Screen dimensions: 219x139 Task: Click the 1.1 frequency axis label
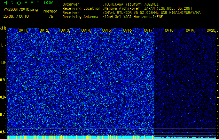tap(3, 45)
